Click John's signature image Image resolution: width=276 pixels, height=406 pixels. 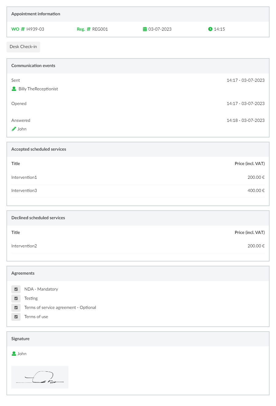pyautogui.click(x=40, y=377)
